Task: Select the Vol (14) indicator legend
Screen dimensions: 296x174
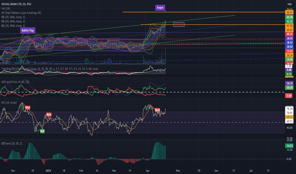Action: (x=6, y=9)
